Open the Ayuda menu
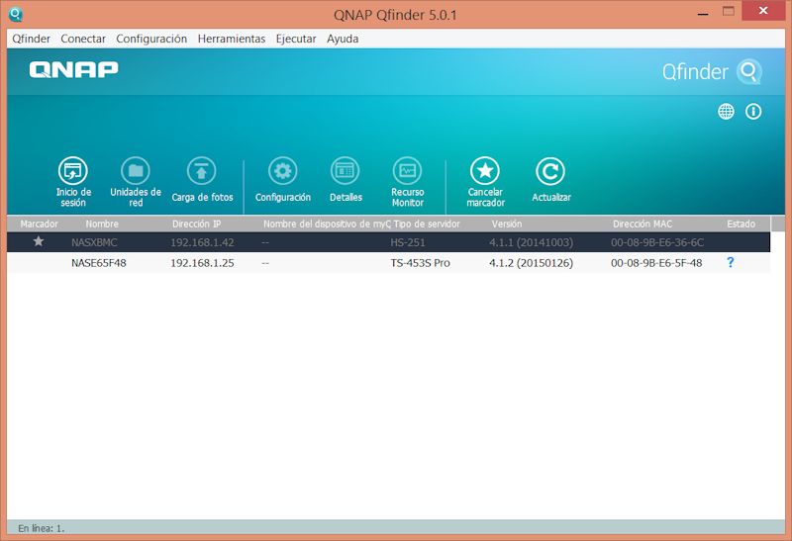Viewport: 792px width, 541px height. (343, 39)
